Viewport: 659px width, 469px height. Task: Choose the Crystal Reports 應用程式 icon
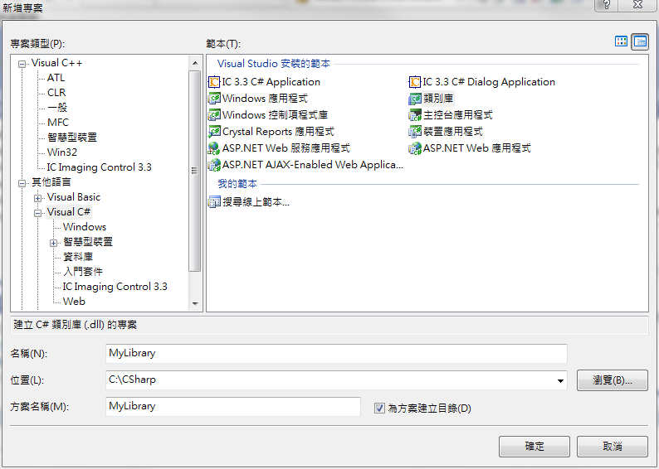click(214, 132)
